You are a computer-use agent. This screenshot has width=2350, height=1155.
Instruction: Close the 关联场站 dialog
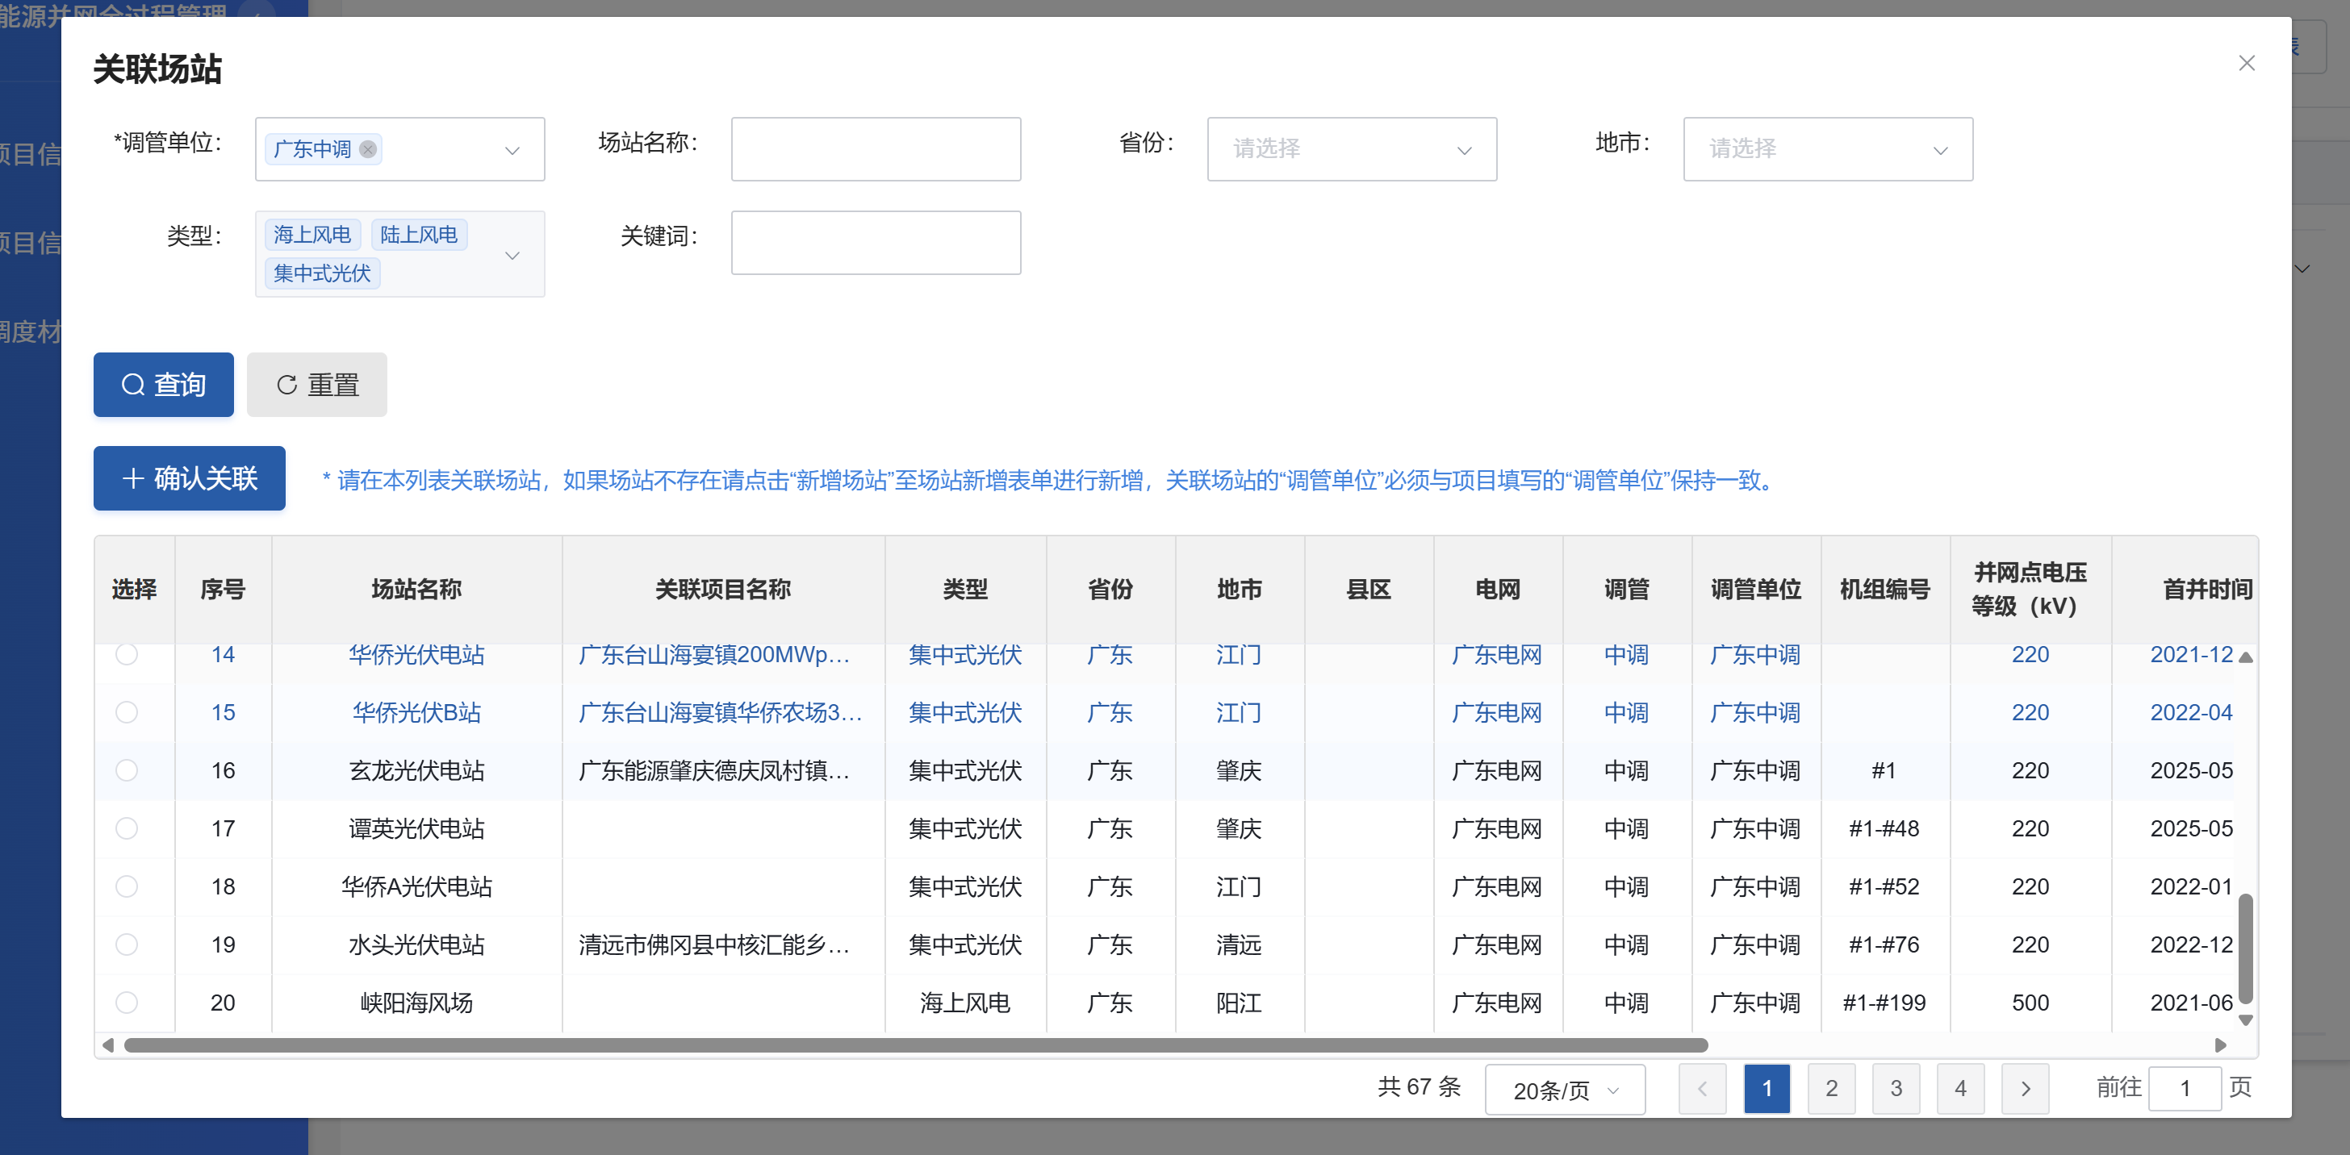pos(2246,63)
